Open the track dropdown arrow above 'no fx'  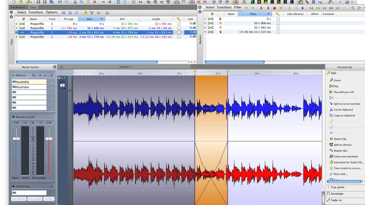point(59,78)
